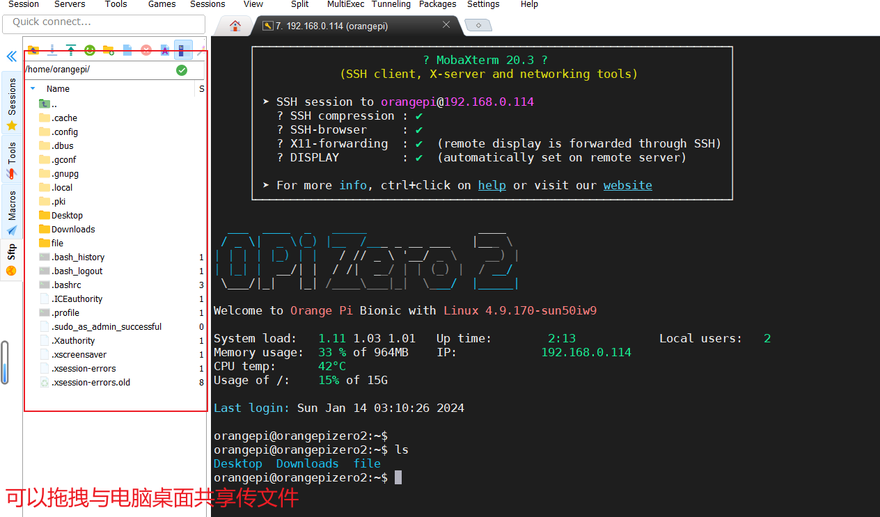880x517 pixels.
Task: Create a new folder via toolbar icon
Action: (109, 50)
